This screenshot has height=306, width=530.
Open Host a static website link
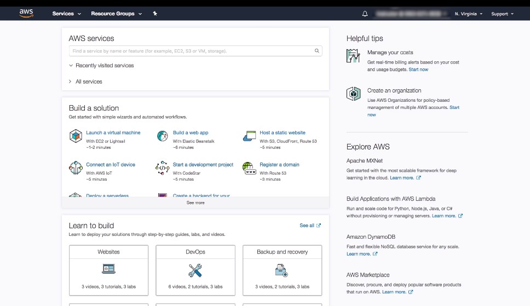pos(282,132)
